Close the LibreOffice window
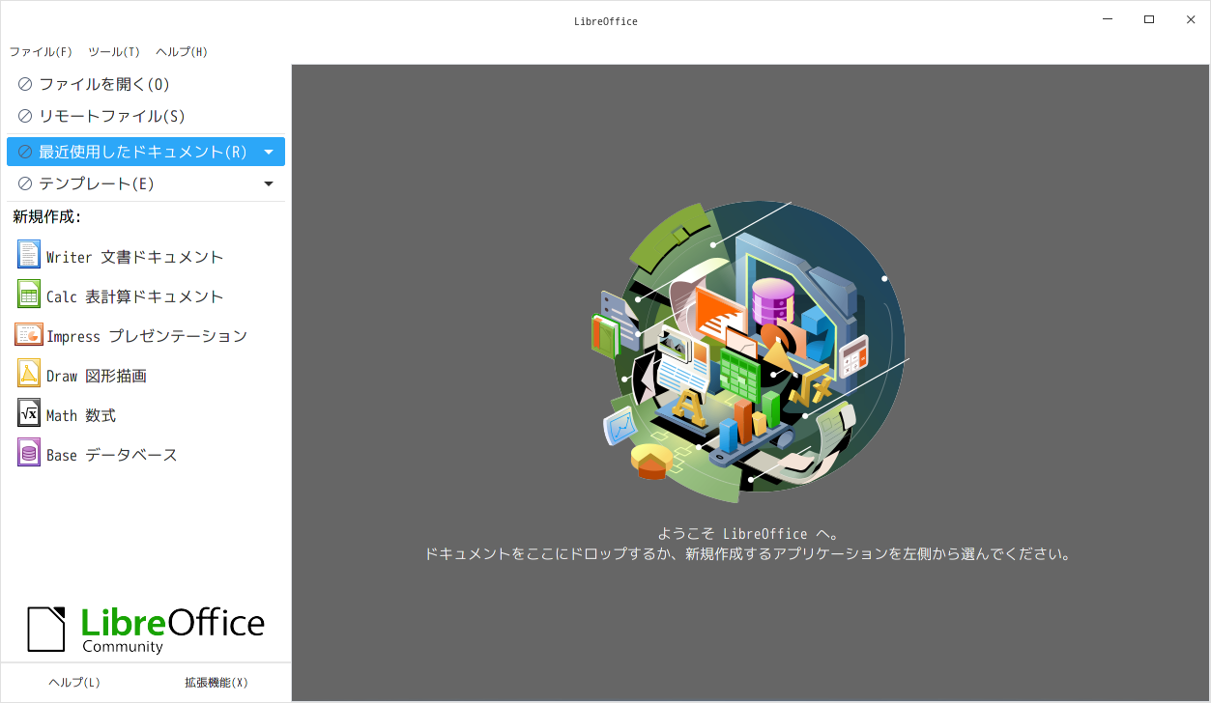 coord(1191,19)
